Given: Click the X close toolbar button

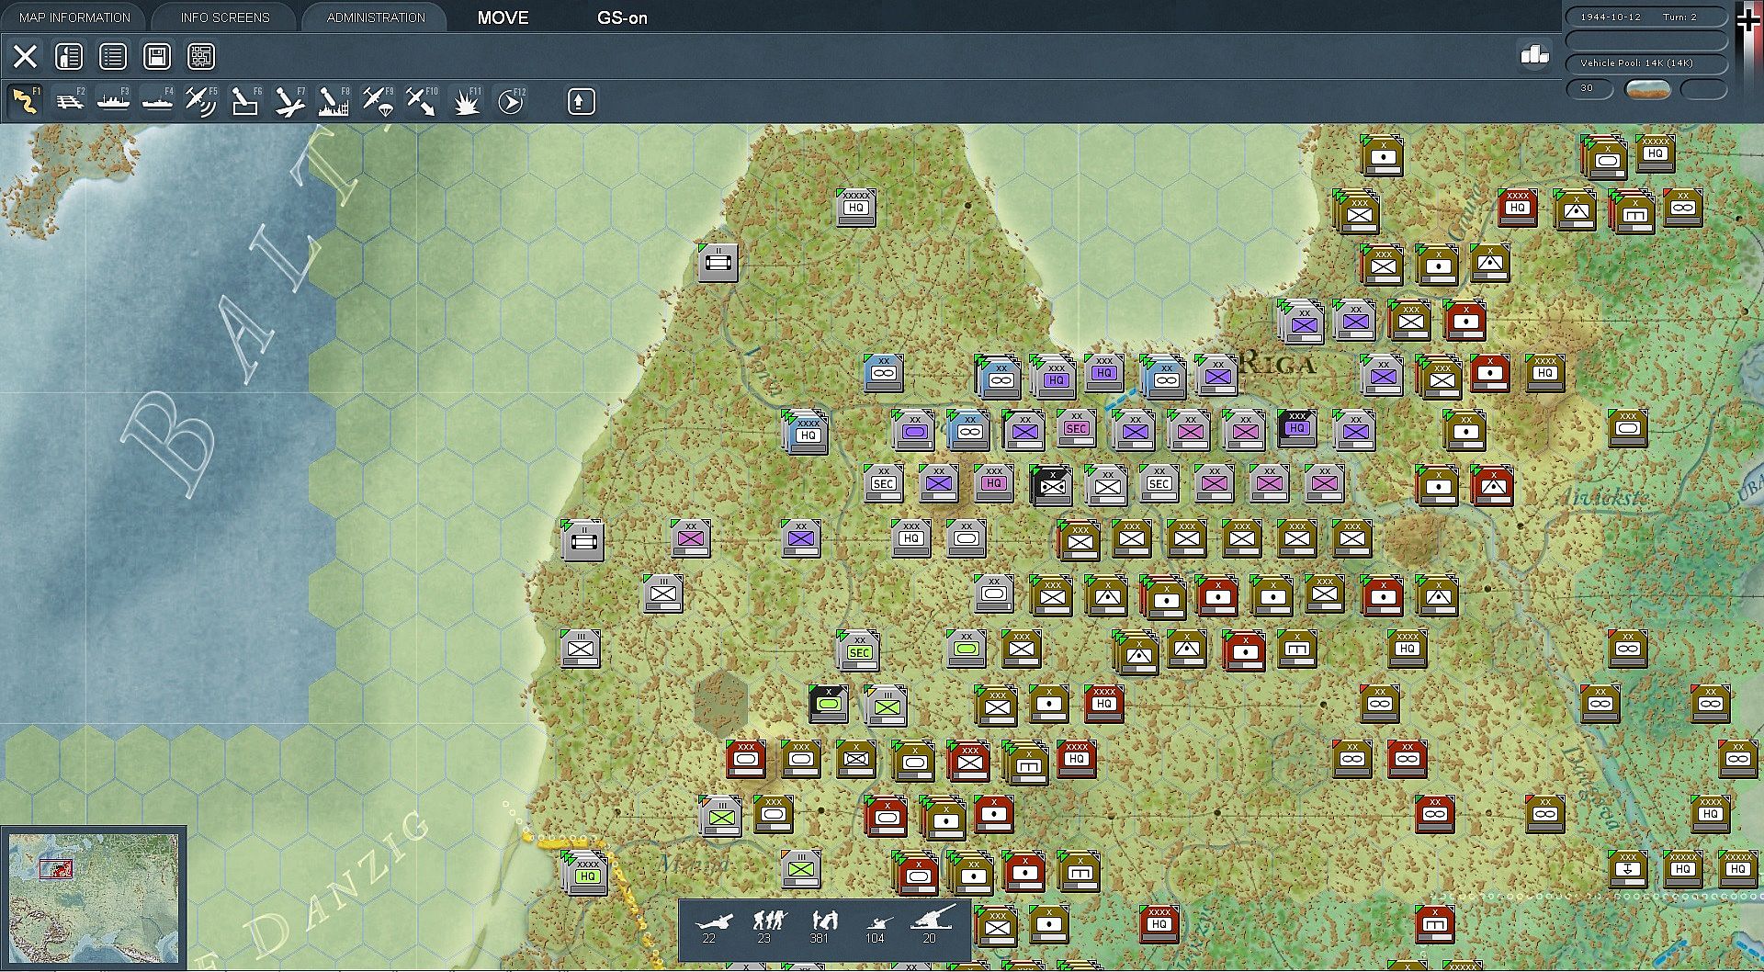Looking at the screenshot, I should point(25,57).
